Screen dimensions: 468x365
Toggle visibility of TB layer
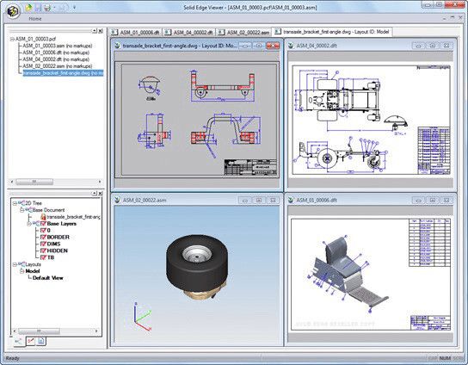[x=43, y=257]
